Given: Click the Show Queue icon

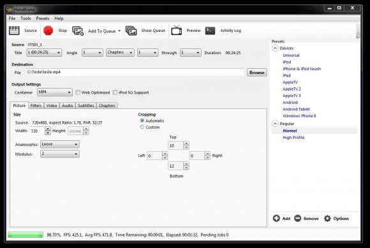Looking at the screenshot, I should coord(131,31).
